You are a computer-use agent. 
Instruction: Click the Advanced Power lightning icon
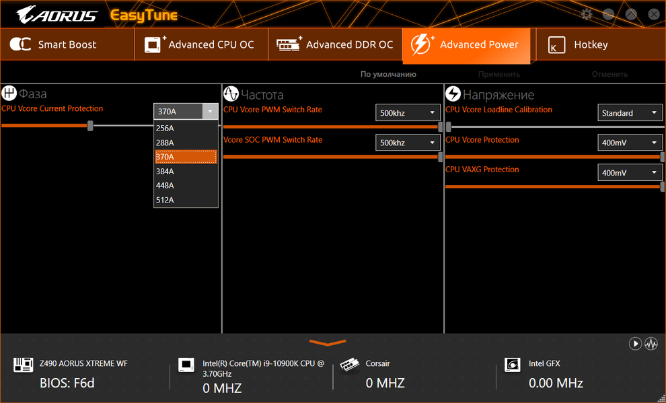click(422, 44)
